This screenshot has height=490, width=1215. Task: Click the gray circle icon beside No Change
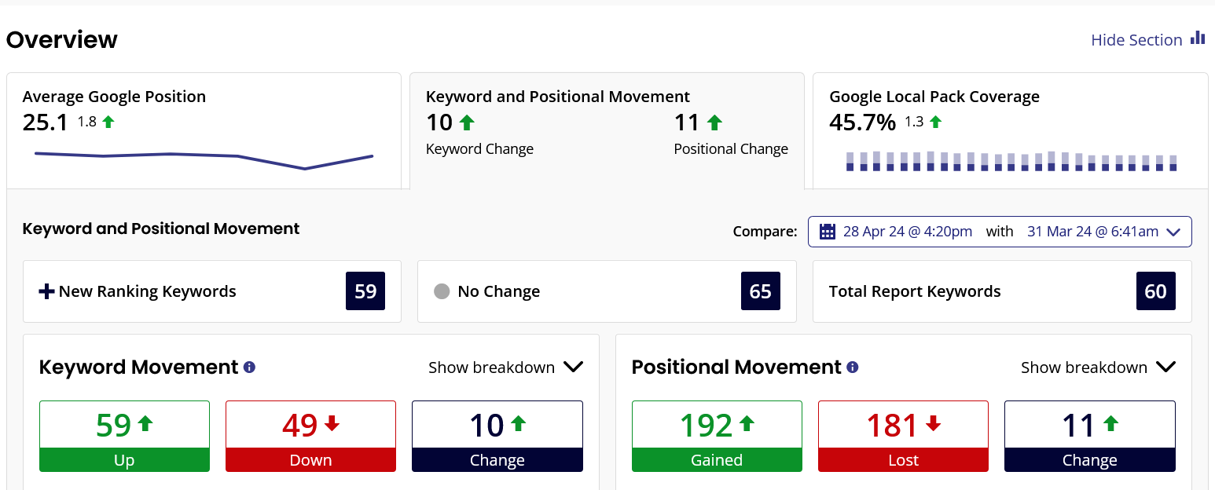pos(440,291)
